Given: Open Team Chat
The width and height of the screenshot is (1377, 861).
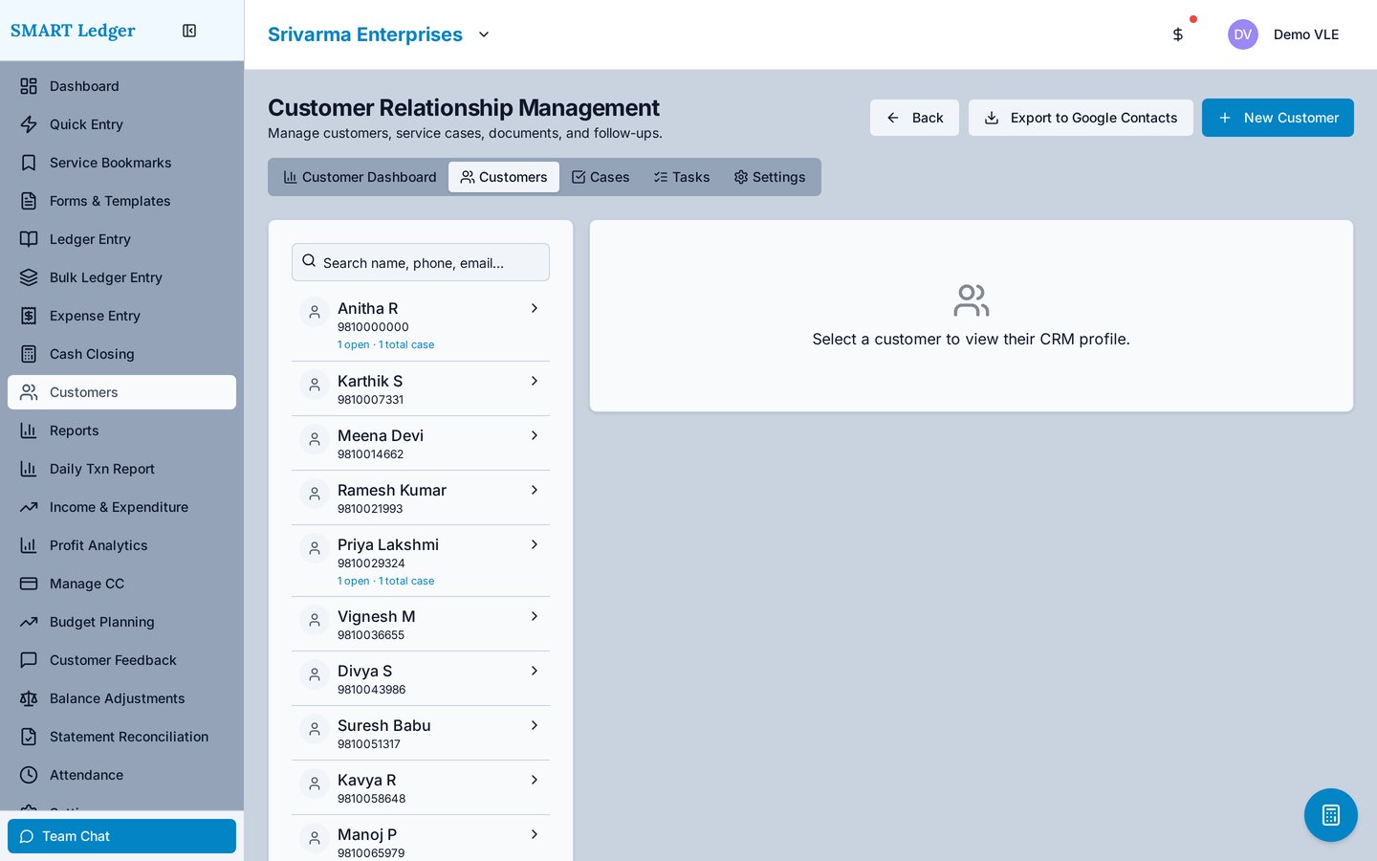Looking at the screenshot, I should point(121,836).
